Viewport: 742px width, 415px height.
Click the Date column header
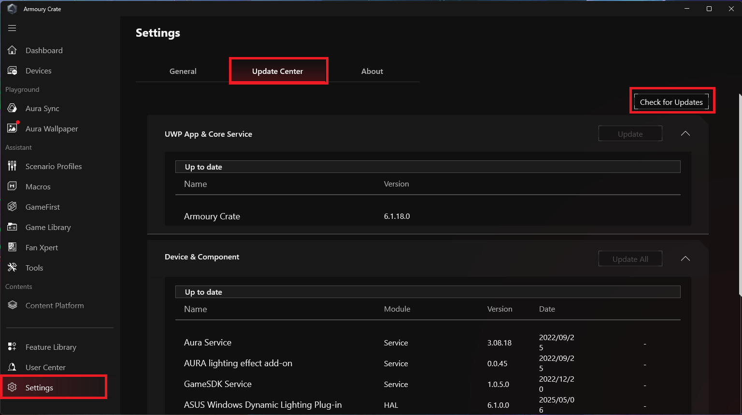pos(547,309)
